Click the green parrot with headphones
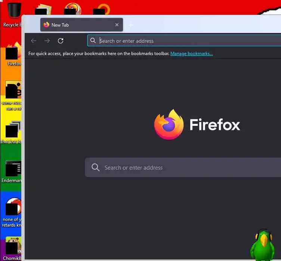281x261 pixels. 263,245
